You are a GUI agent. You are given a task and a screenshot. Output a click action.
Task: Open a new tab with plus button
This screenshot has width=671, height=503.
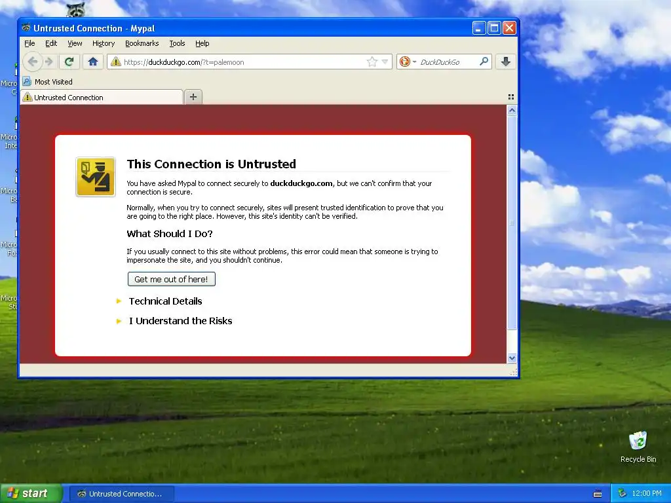193,97
